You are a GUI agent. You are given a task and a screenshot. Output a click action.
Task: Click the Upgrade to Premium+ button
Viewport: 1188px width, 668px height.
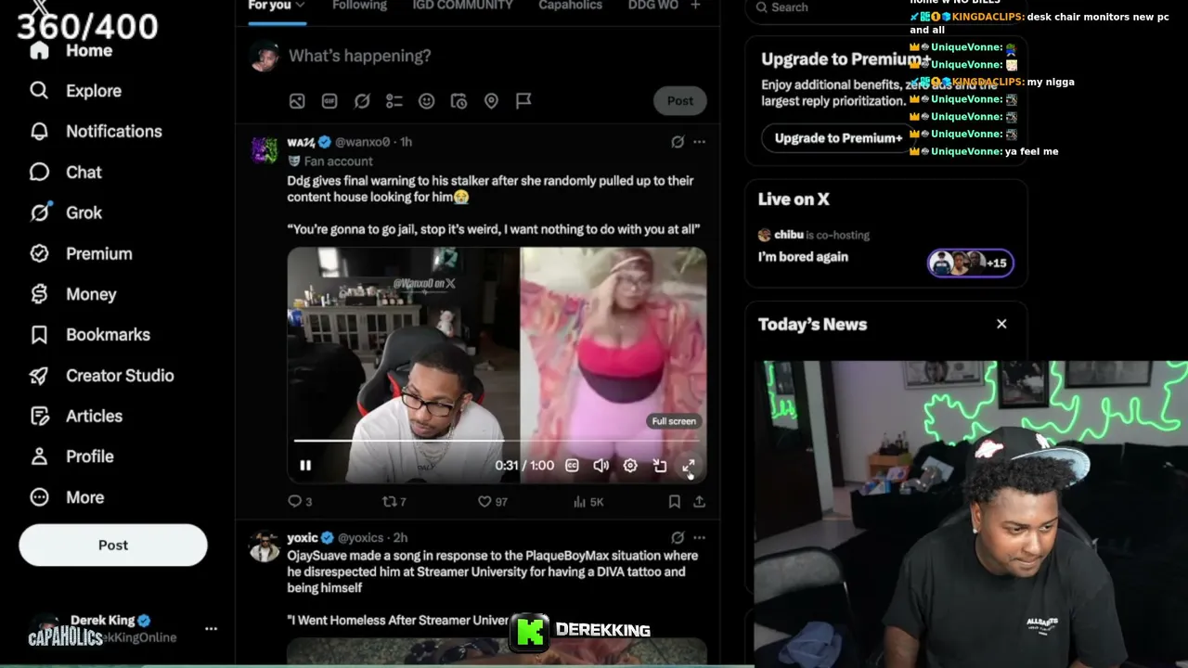tap(838, 138)
